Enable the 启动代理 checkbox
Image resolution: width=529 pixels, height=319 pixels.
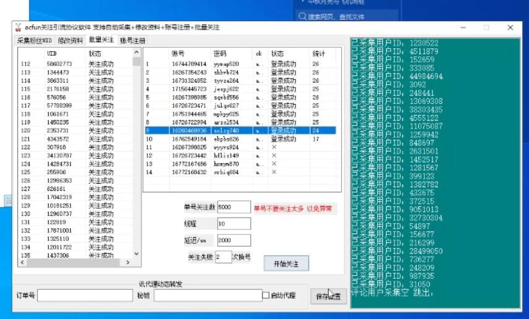(266, 296)
